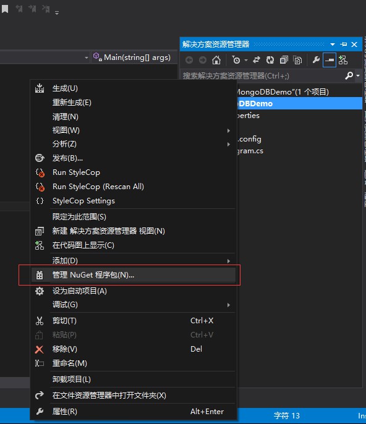
Task: Toggle Show All Files icon in Solution Explorer
Action: coord(297,60)
